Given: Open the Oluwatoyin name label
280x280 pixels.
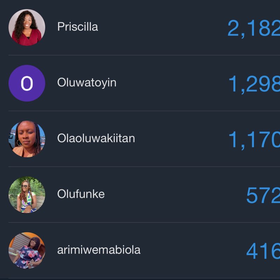Looking at the screenshot, I should [86, 83].
